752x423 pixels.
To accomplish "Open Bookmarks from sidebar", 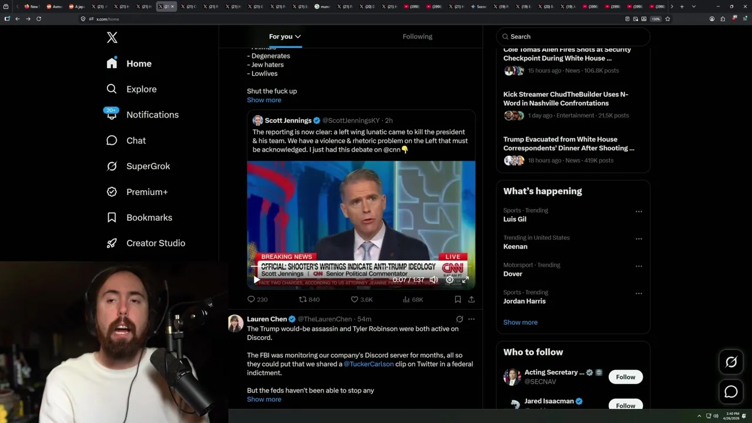I will [x=139, y=217].
